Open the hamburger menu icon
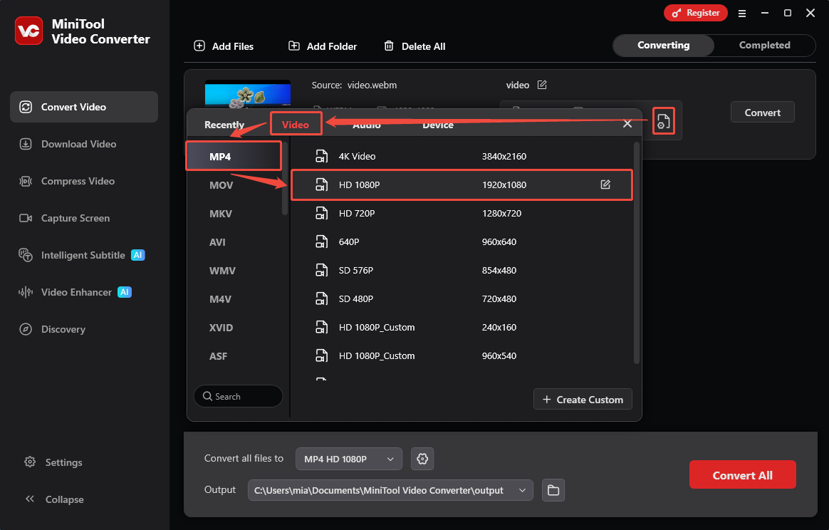The image size is (829, 530). [742, 14]
